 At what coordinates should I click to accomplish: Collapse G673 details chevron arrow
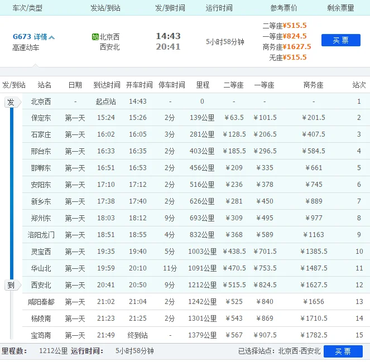pos(52,37)
